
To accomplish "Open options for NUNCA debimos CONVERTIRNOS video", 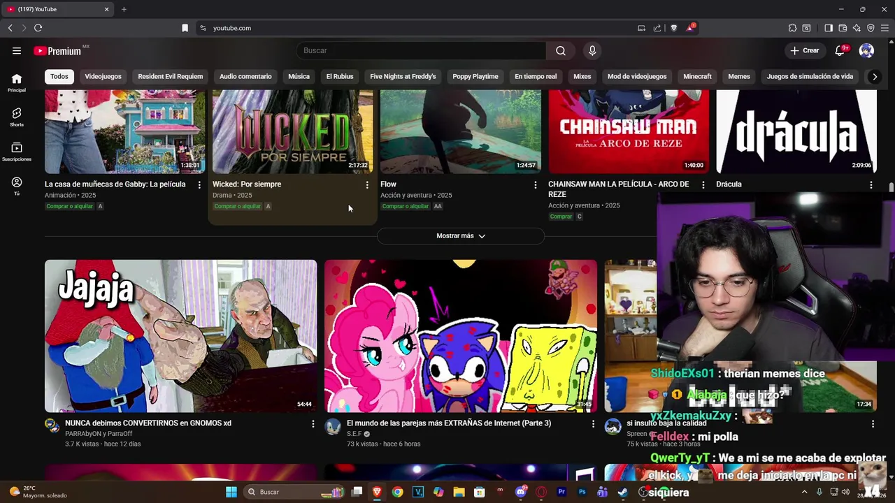I will (x=313, y=423).
